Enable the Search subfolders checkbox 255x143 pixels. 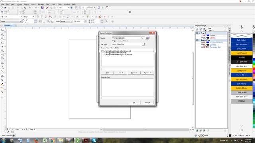coord(113,41)
